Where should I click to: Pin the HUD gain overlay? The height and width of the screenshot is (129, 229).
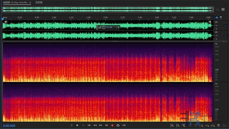(x=119, y=27)
